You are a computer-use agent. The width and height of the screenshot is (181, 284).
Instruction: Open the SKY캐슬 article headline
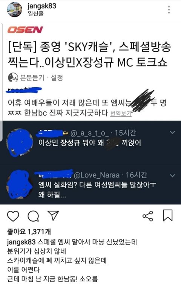point(89,54)
